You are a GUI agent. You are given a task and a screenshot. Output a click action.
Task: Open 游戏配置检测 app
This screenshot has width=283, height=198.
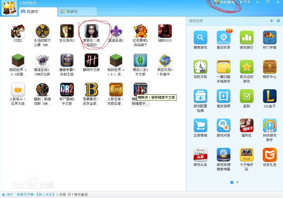pyautogui.click(x=200, y=96)
